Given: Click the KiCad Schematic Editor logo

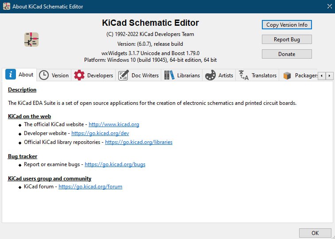Looking at the screenshot, I should 31,40.
